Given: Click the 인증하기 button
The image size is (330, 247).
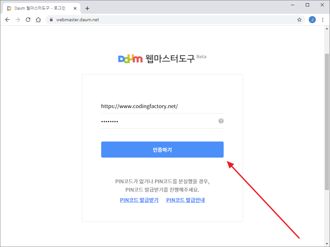Looking at the screenshot, I should [x=162, y=150].
